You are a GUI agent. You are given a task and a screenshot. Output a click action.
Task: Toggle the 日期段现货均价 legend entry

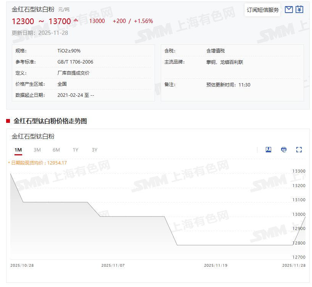(x=37, y=163)
